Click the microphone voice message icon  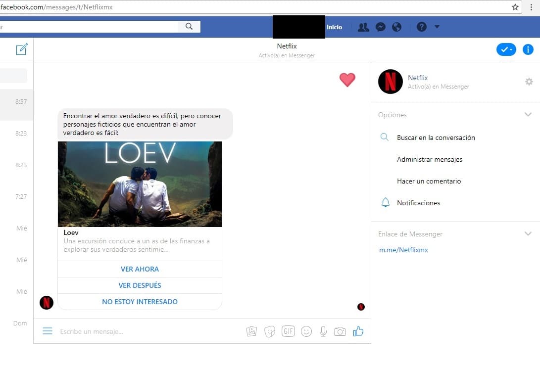click(x=323, y=331)
